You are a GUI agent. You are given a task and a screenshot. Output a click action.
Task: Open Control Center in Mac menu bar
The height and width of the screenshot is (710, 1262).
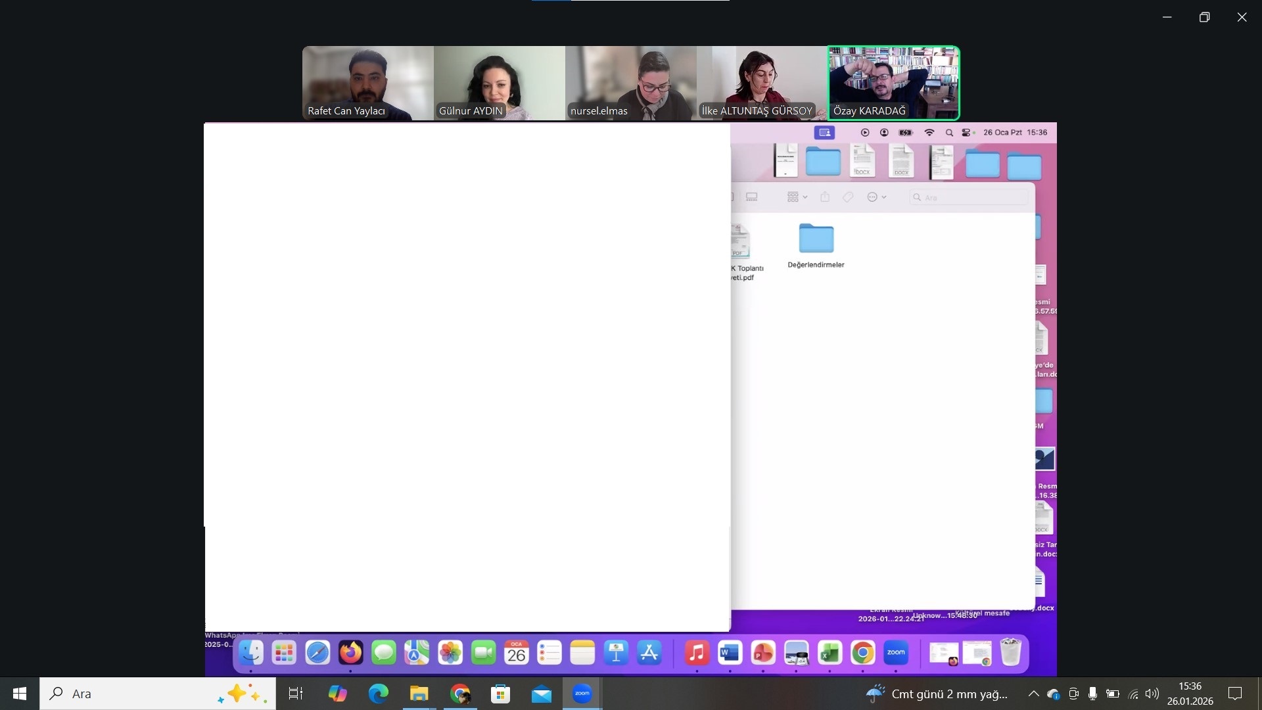tap(966, 132)
